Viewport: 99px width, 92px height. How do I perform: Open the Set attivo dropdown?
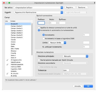click(38, 8)
